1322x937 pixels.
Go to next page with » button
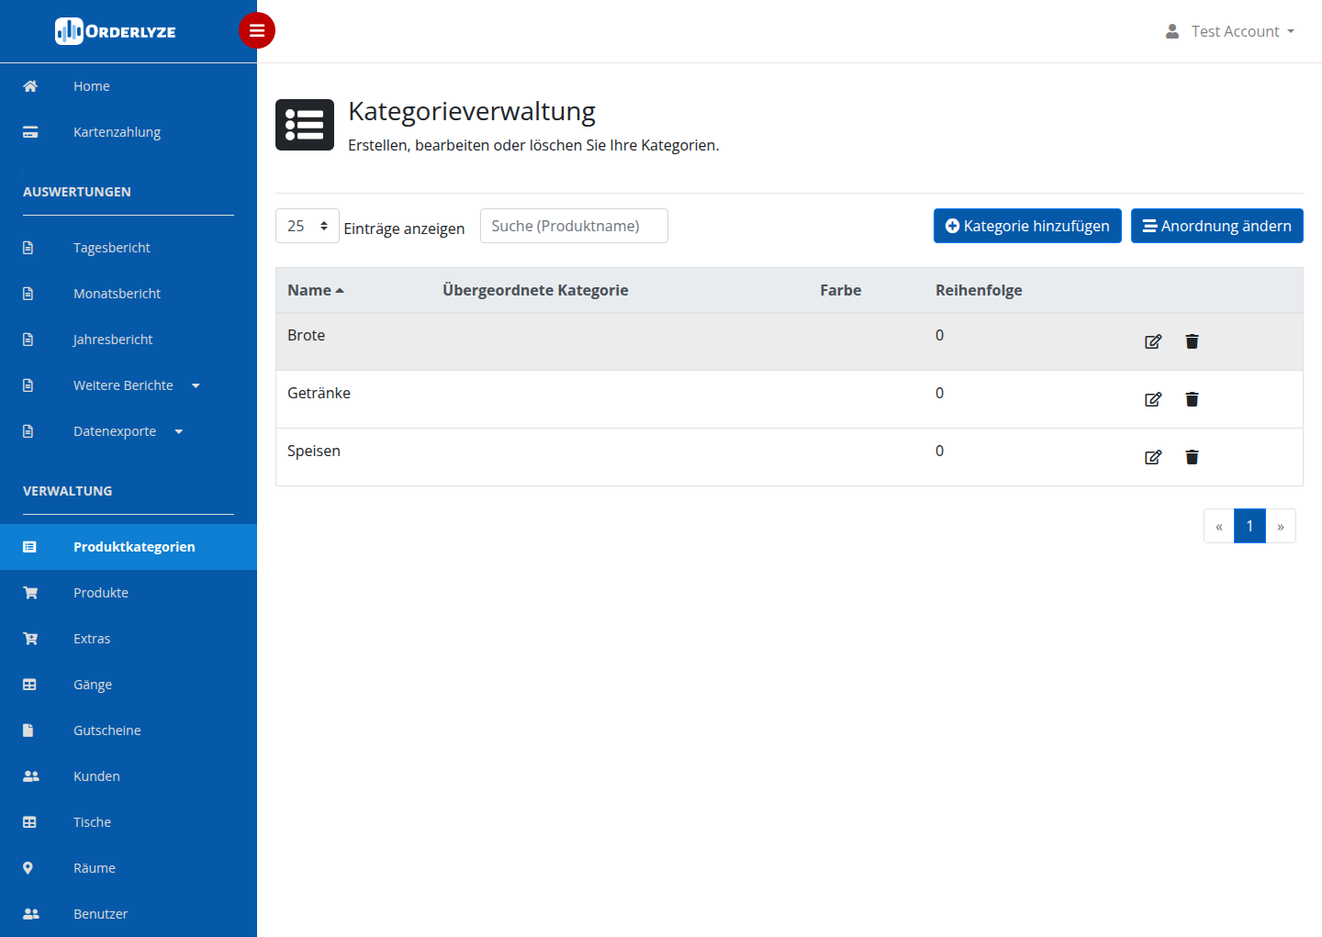1281,526
